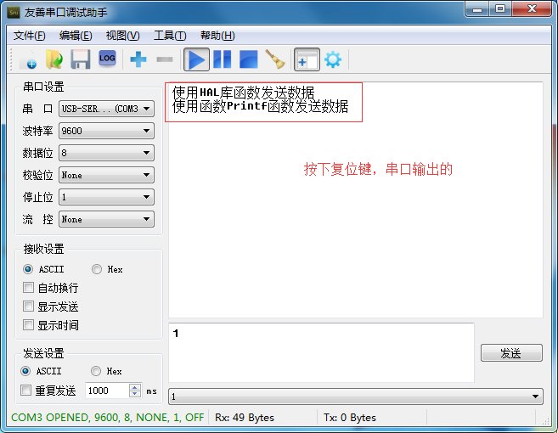The image size is (558, 433).
Task: Open the send history dropdown at bottom
Action: 356,396
